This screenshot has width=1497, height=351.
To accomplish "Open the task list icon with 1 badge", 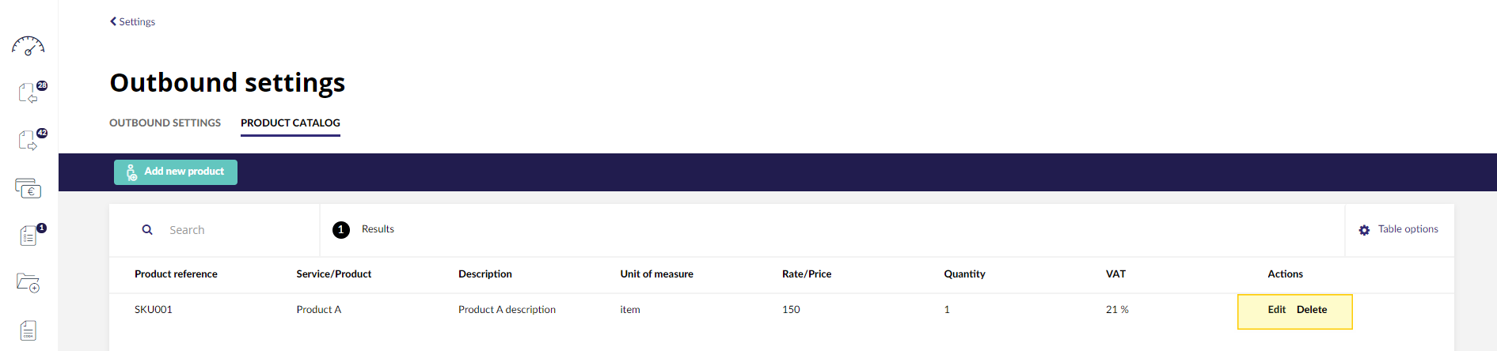I will [32, 235].
